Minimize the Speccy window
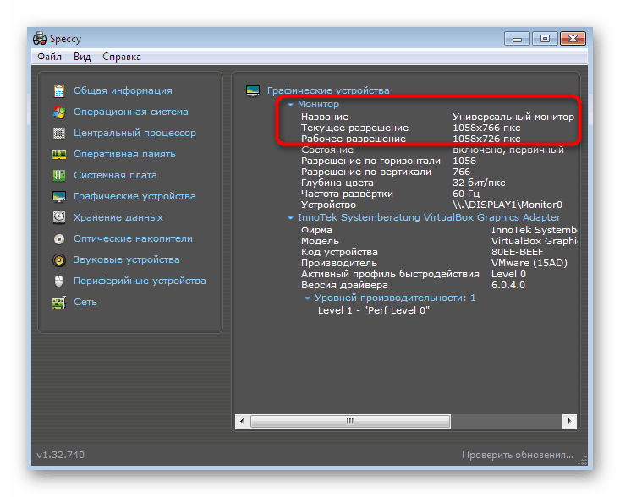The height and width of the screenshot is (497, 620). (x=517, y=39)
